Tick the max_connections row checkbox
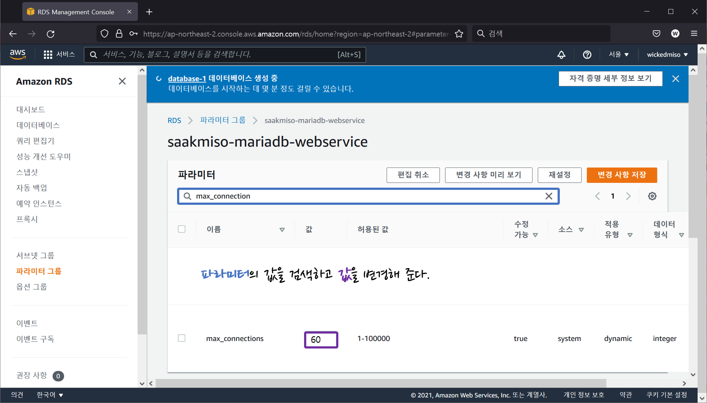This screenshot has height=403, width=707. [181, 338]
